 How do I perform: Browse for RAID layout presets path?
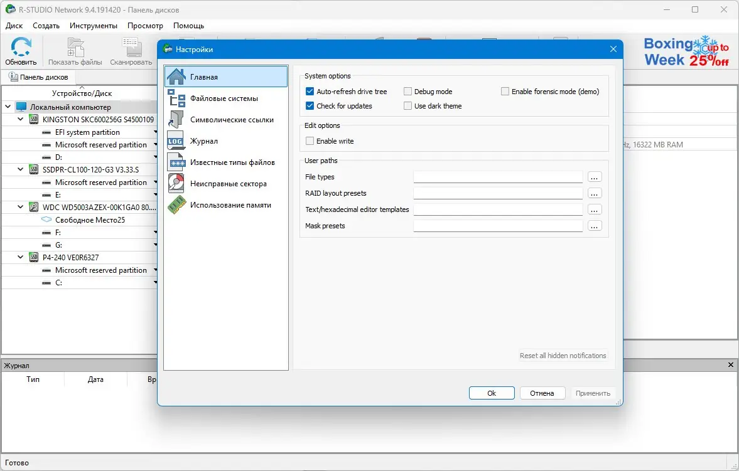click(595, 194)
